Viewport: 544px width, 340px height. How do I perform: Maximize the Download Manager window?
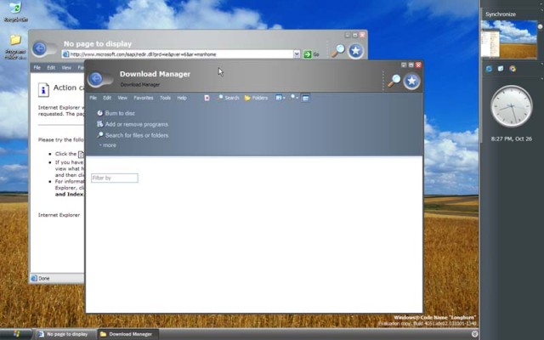[x=411, y=65]
